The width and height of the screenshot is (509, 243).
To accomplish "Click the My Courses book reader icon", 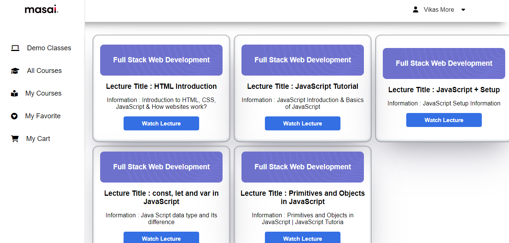I will (x=14, y=93).
